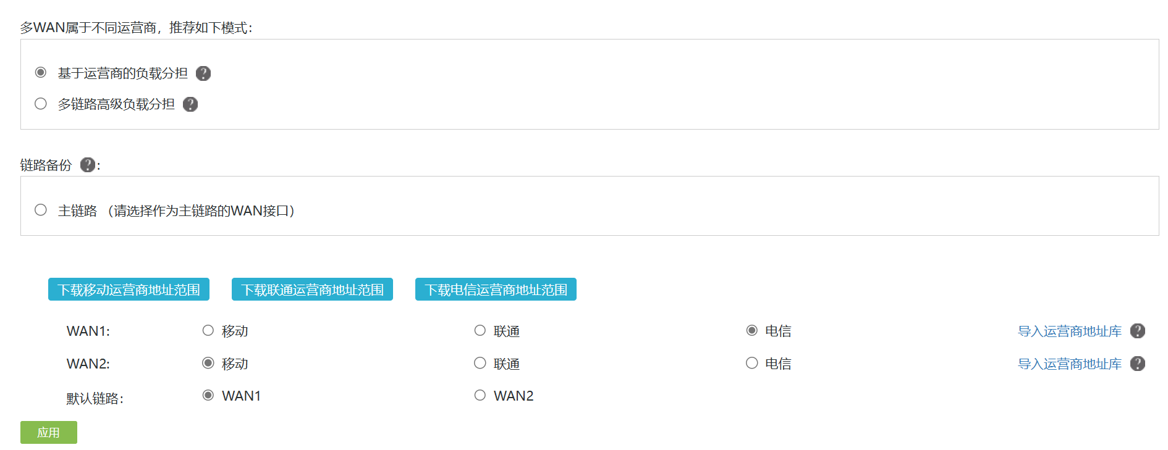The height and width of the screenshot is (450, 1168).
Task: Open 导入运营商地址库 link for WAN1
Action: pos(1069,331)
